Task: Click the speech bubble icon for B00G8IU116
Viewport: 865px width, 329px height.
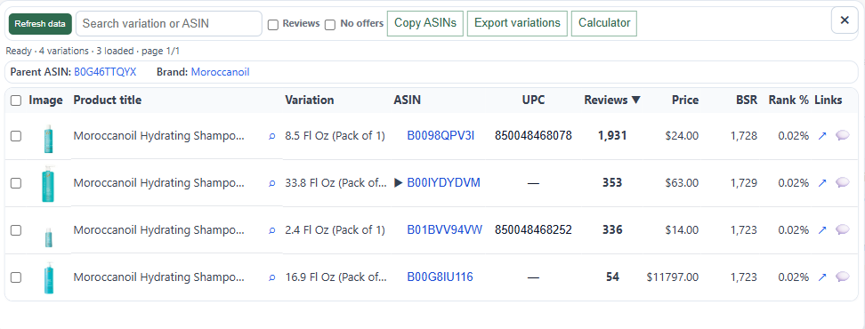Action: coord(843,277)
